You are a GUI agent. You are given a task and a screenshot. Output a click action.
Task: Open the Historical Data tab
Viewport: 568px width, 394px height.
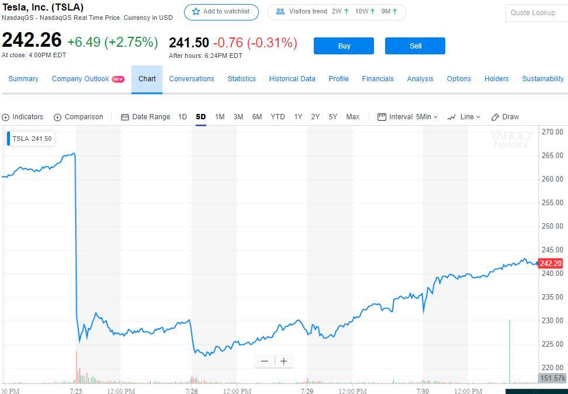coord(292,79)
